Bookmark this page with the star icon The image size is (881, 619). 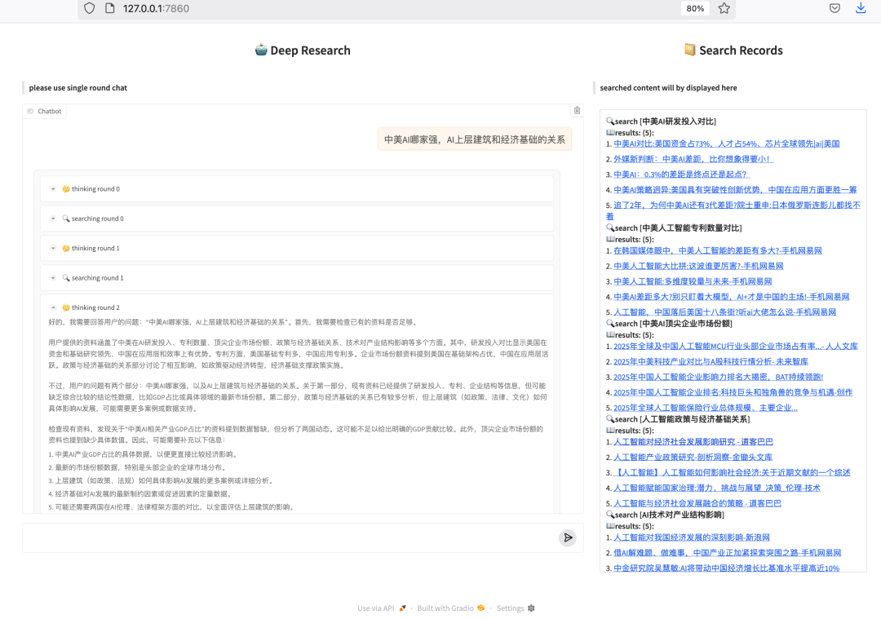tap(724, 8)
